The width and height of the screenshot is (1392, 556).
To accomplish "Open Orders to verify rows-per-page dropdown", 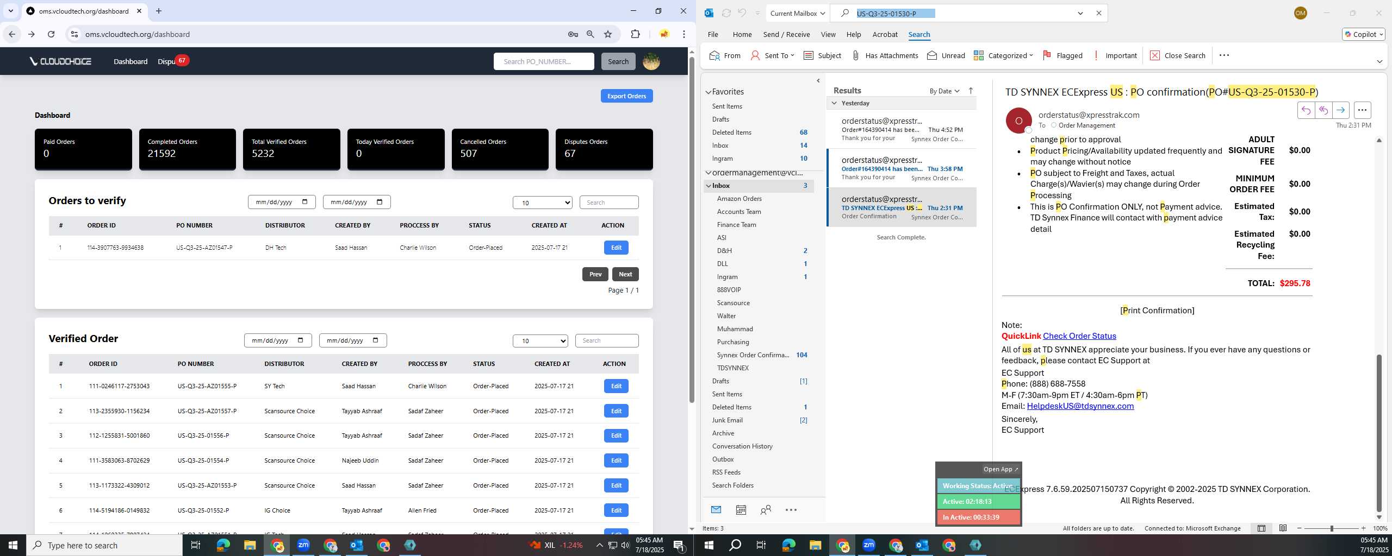I will [x=543, y=203].
